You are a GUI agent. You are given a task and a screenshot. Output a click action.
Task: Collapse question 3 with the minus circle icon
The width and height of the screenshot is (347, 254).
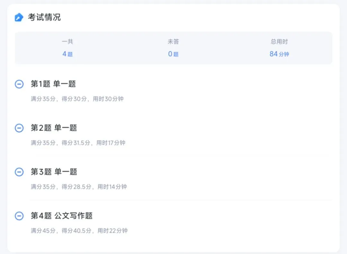point(19,172)
